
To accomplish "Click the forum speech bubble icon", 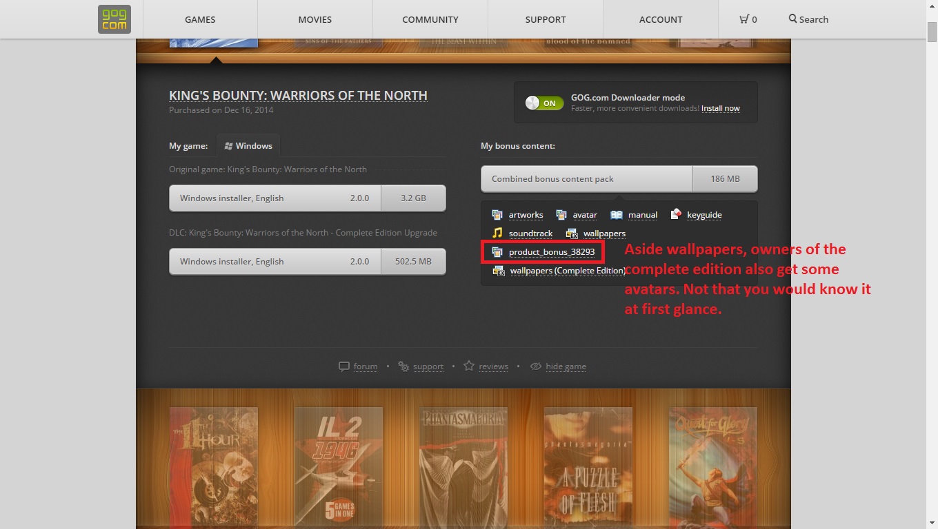I will click(344, 366).
